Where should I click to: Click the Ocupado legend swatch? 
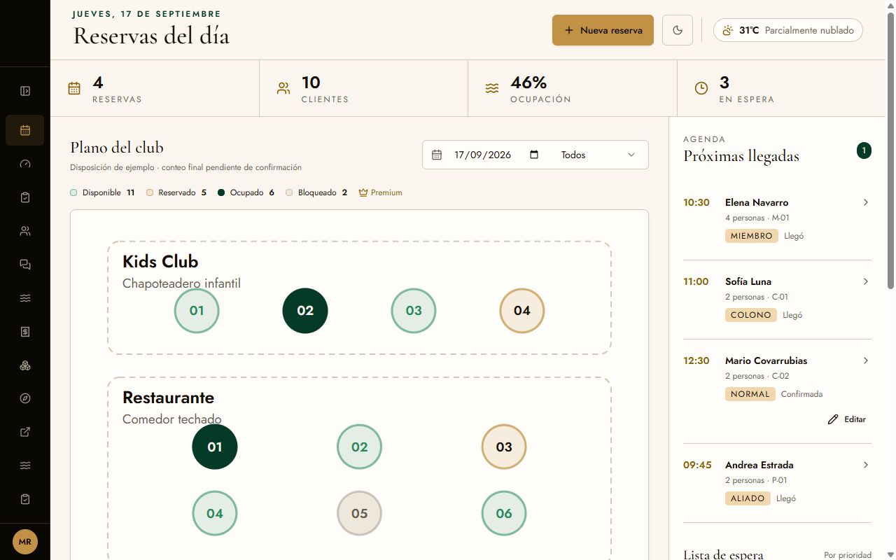(x=221, y=192)
